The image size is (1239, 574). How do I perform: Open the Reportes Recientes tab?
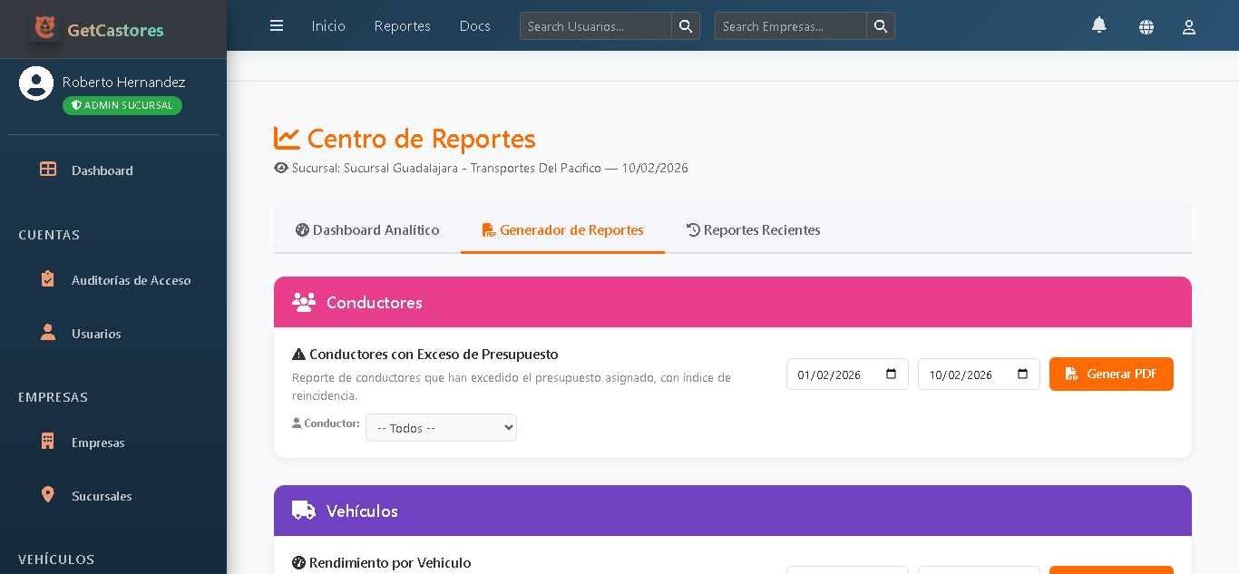point(753,229)
